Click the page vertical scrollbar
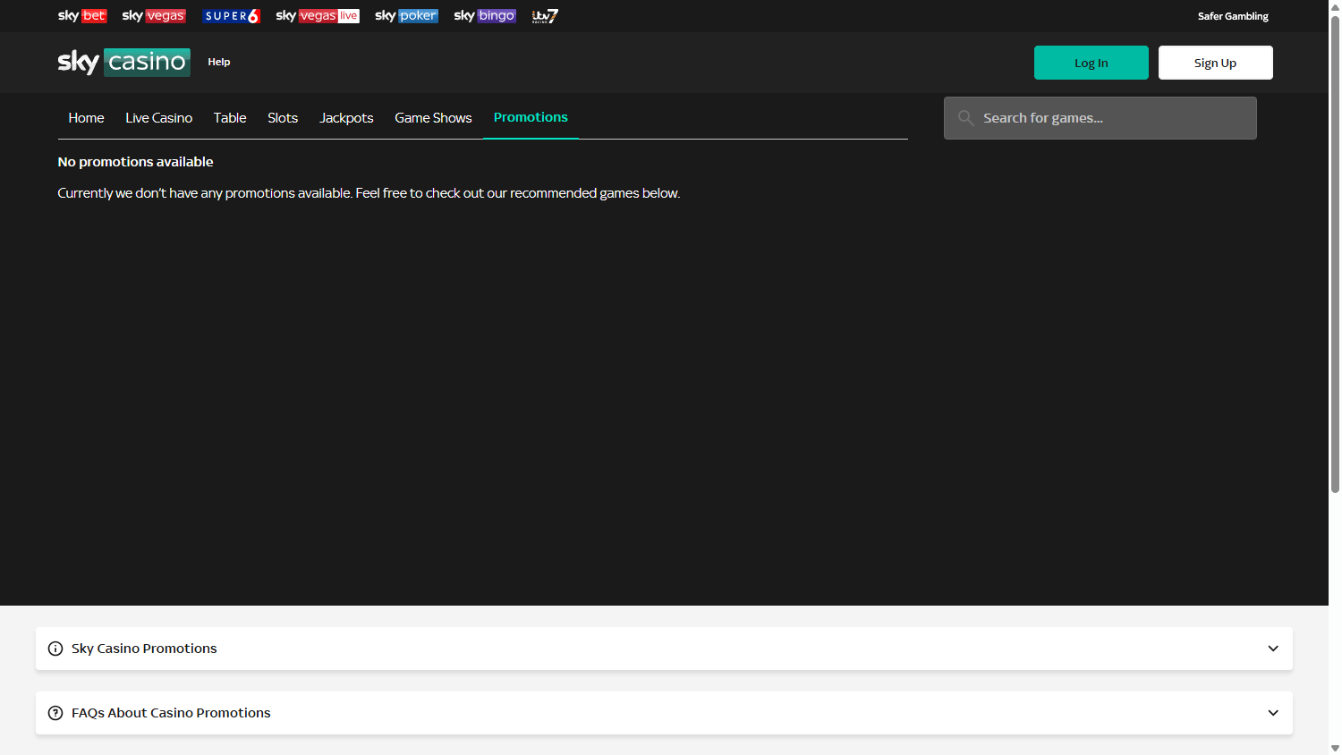Viewport: 1342px width, 755px height. pyautogui.click(x=1335, y=268)
